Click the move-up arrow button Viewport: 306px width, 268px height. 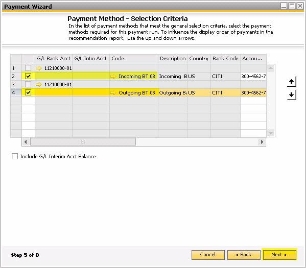(292, 82)
